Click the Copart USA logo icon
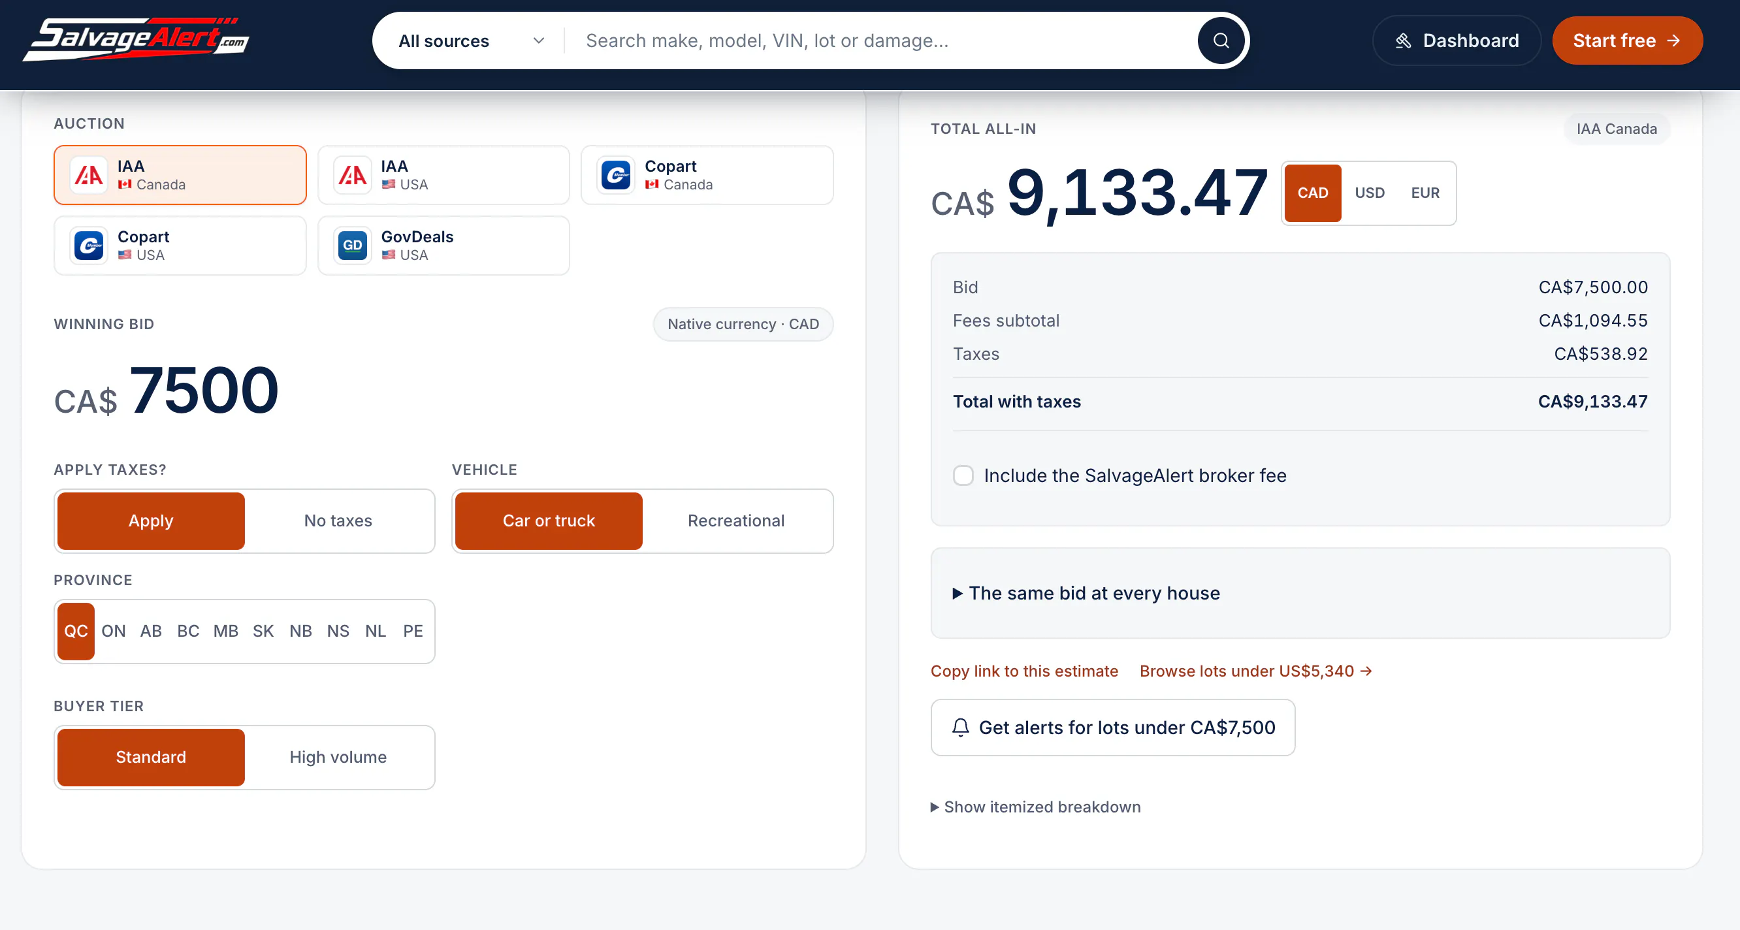The image size is (1740, 930). tap(88, 246)
